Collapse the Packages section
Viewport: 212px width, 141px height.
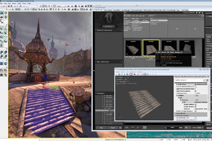(x=95, y=93)
